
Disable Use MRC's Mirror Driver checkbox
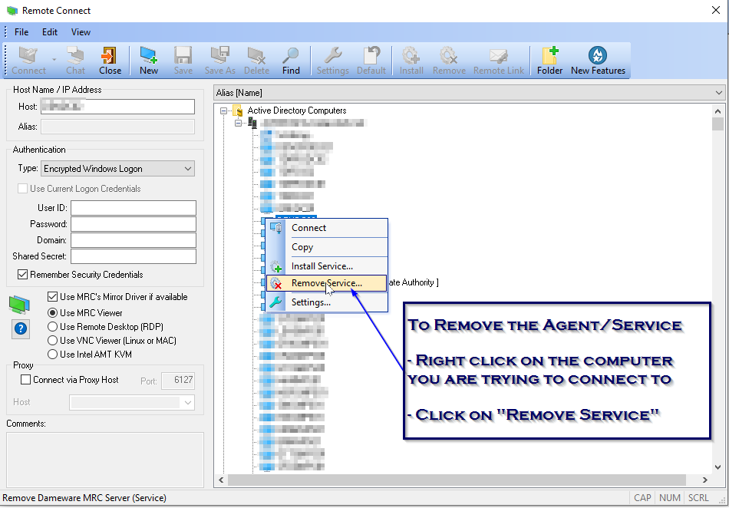(53, 297)
